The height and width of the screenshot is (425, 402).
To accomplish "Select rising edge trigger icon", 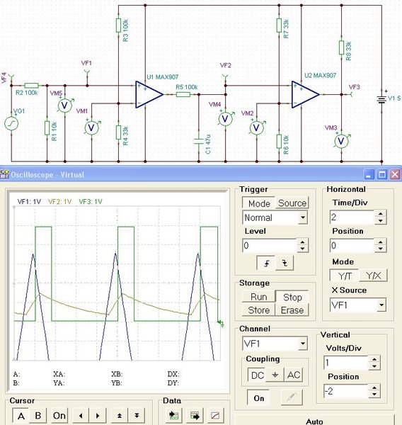I will point(266,263).
